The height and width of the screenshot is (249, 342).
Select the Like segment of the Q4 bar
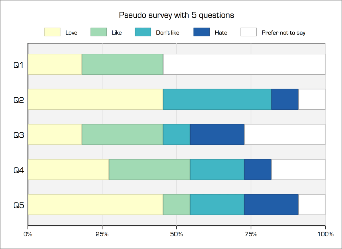[149, 169]
